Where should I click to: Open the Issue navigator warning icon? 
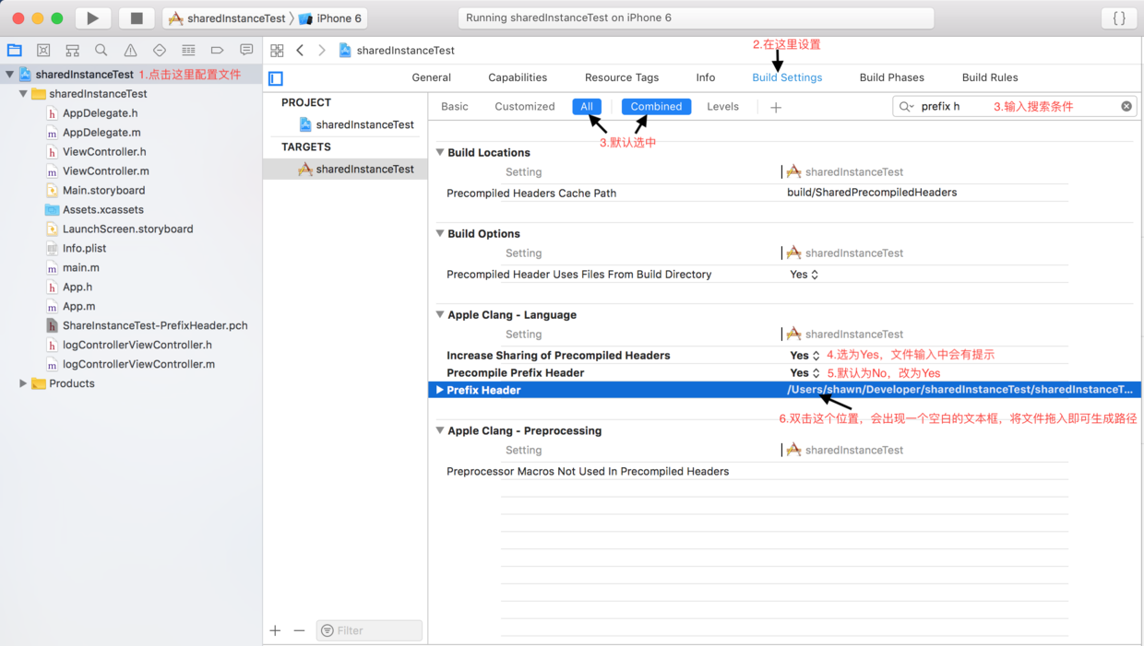click(x=130, y=50)
